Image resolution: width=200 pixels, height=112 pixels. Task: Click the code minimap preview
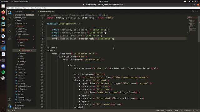(192, 25)
